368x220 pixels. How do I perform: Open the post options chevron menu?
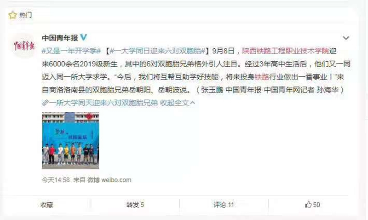pos(346,38)
